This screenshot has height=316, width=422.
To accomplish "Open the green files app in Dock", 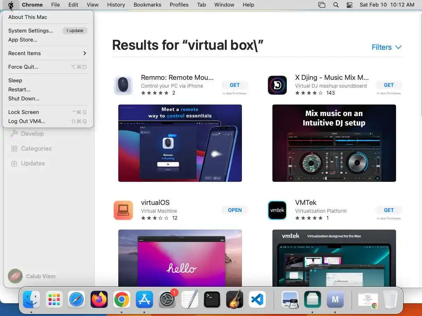I will click(312, 300).
